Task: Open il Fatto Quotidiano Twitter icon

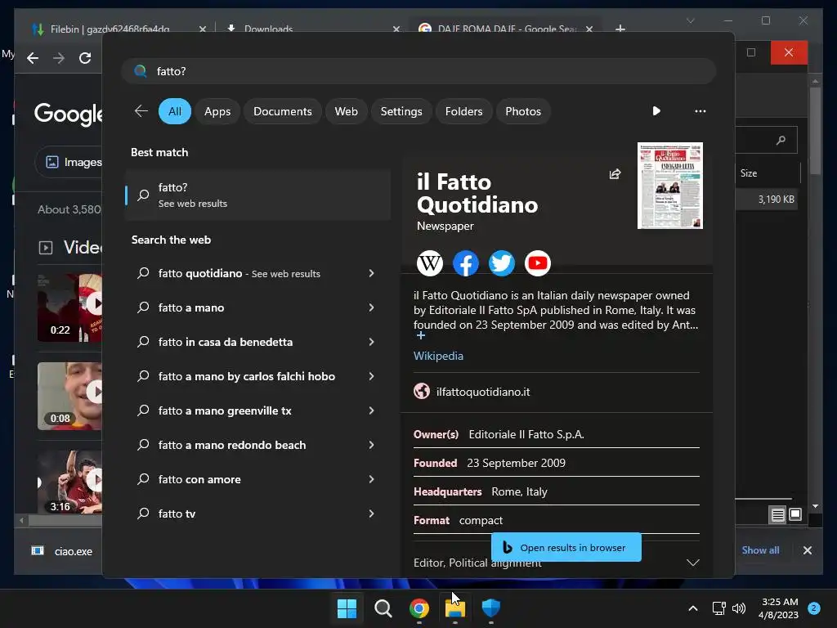Action: point(501,263)
